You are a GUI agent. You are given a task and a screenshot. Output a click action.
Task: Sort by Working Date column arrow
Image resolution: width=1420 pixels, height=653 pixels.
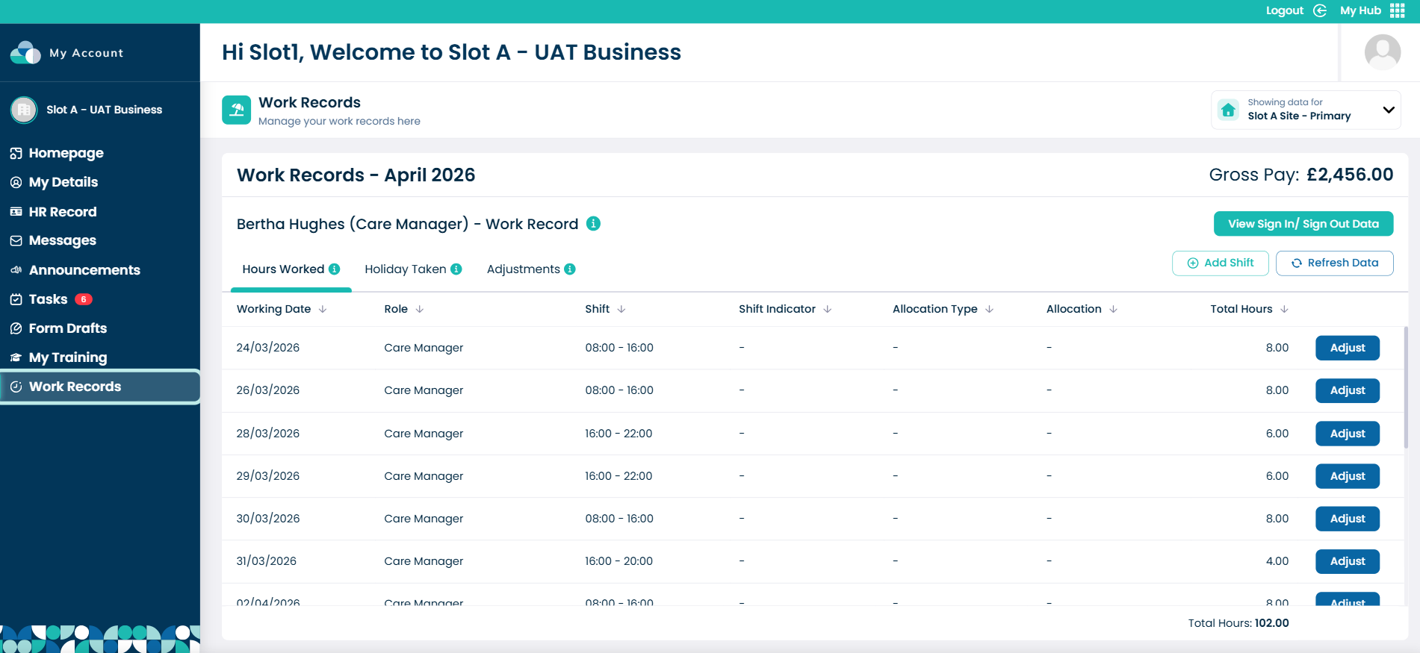(x=323, y=309)
